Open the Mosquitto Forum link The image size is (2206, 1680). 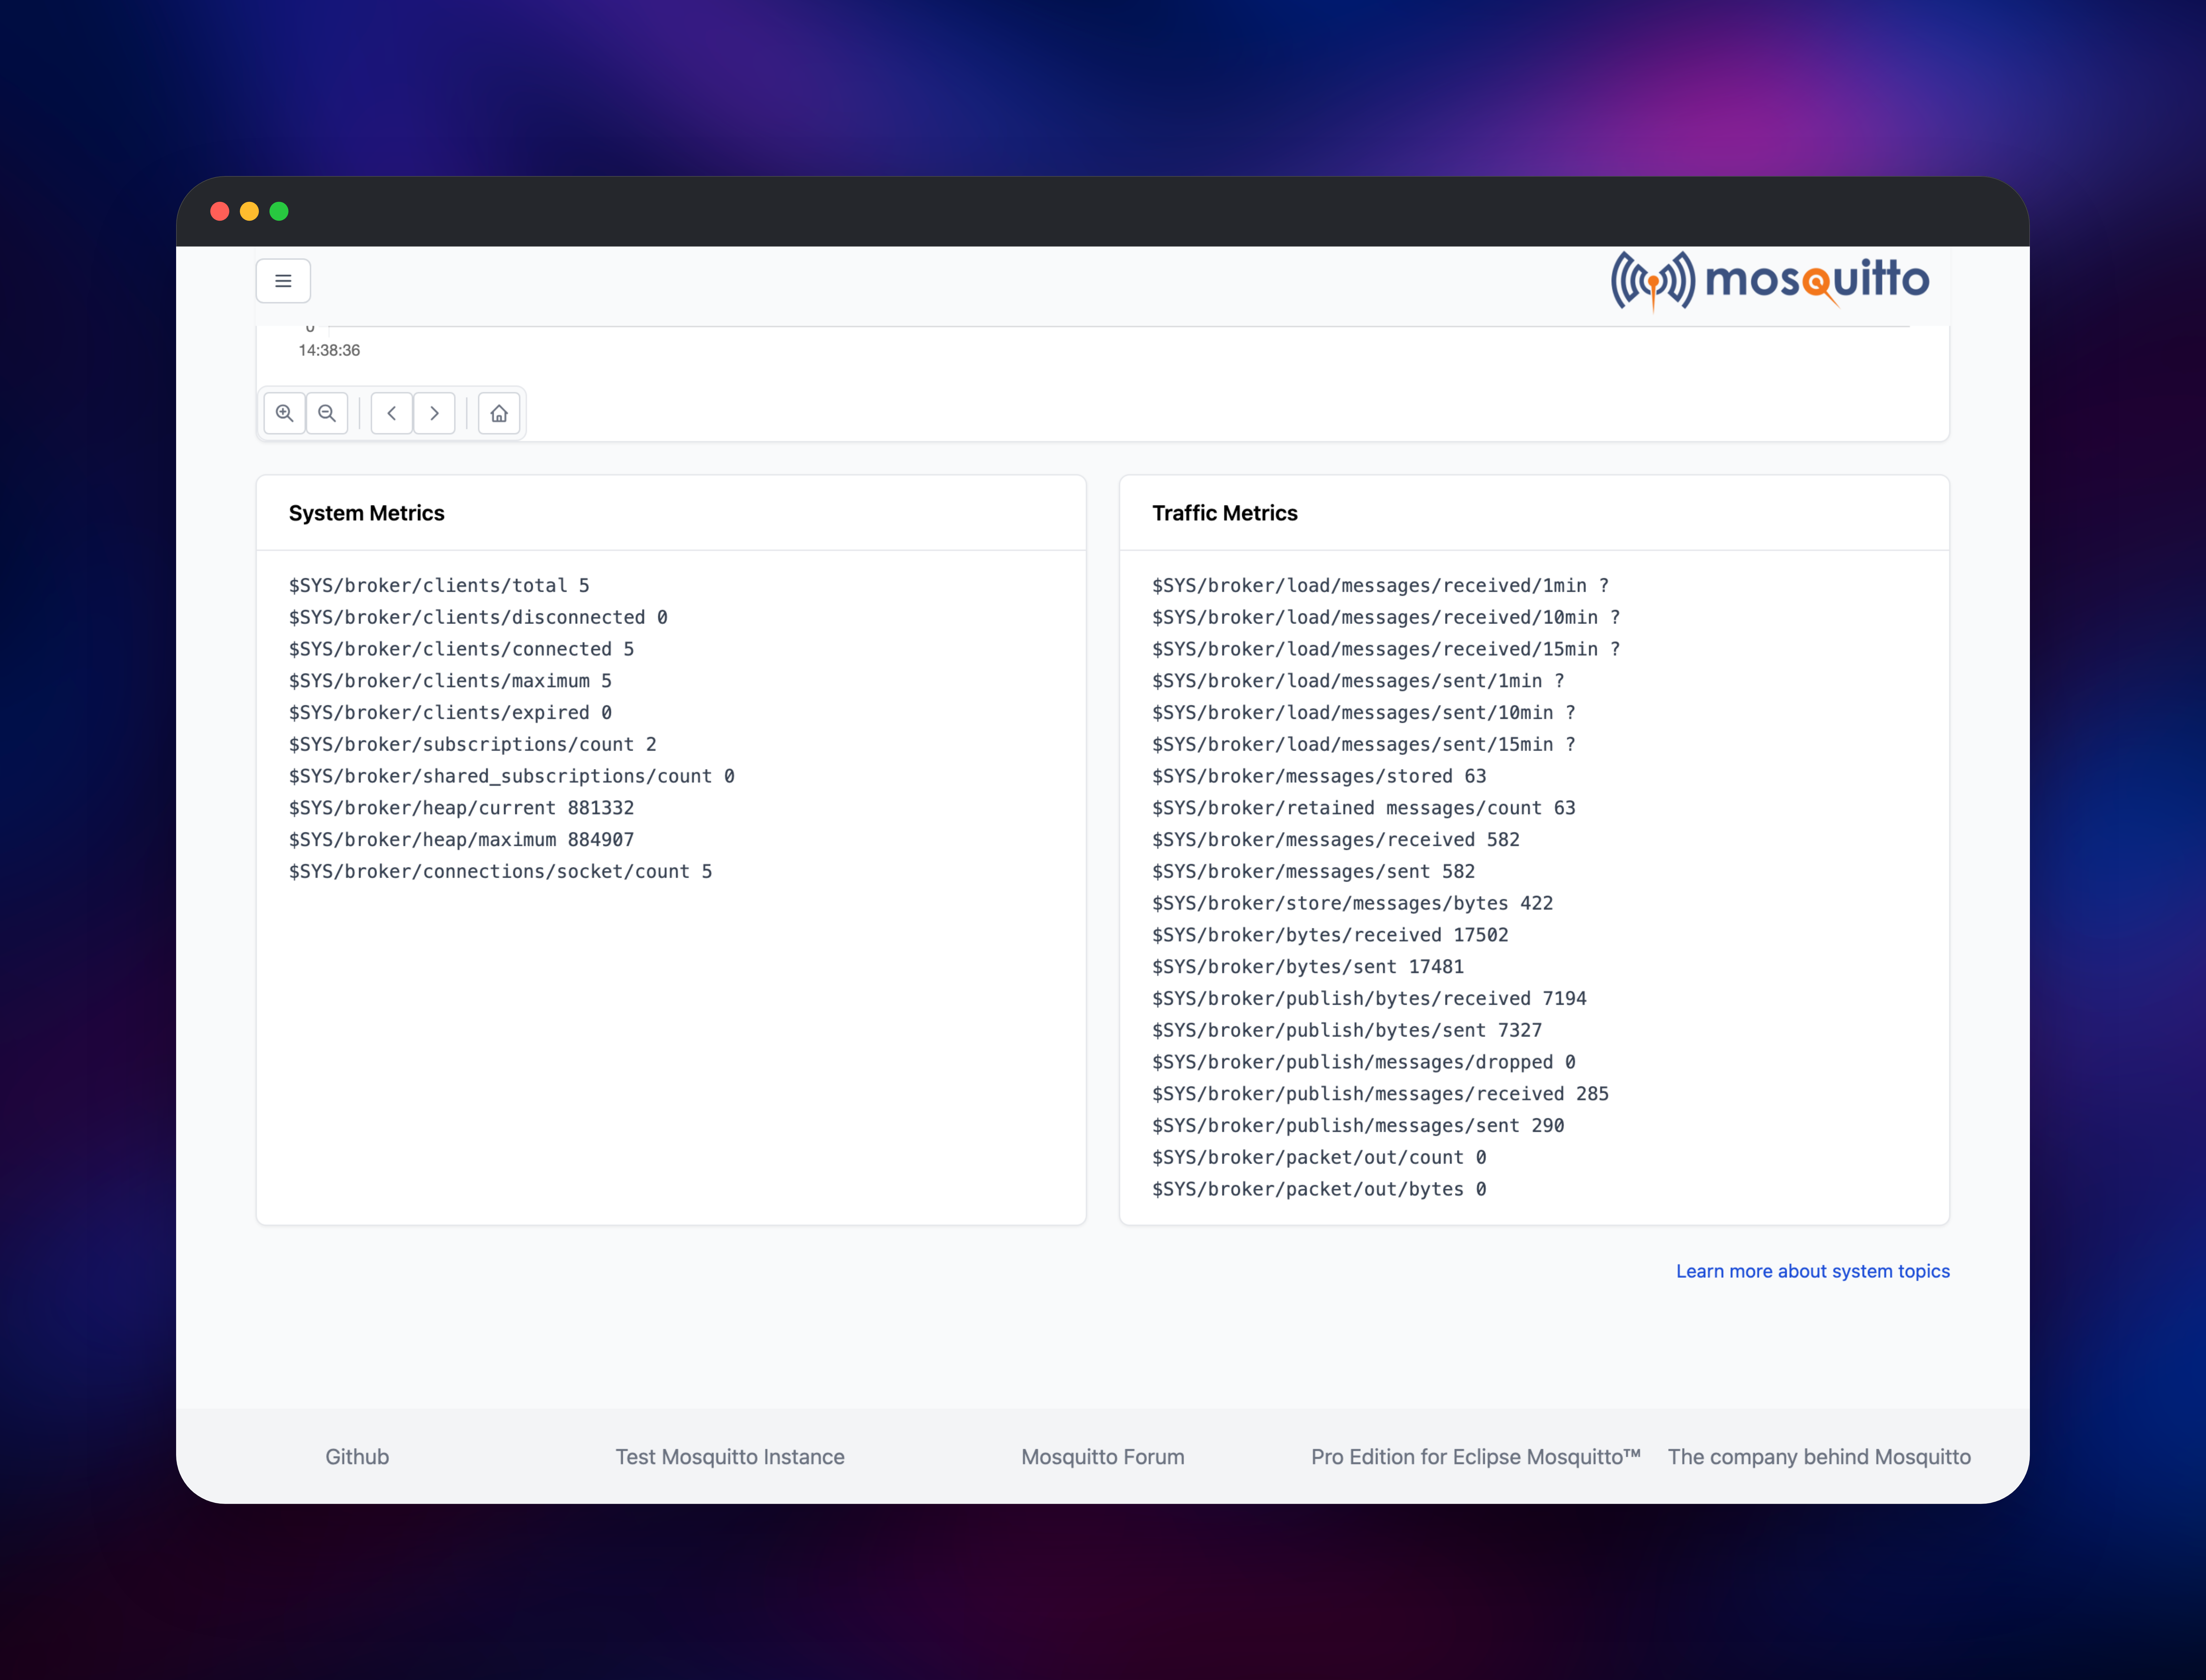tap(1102, 1457)
